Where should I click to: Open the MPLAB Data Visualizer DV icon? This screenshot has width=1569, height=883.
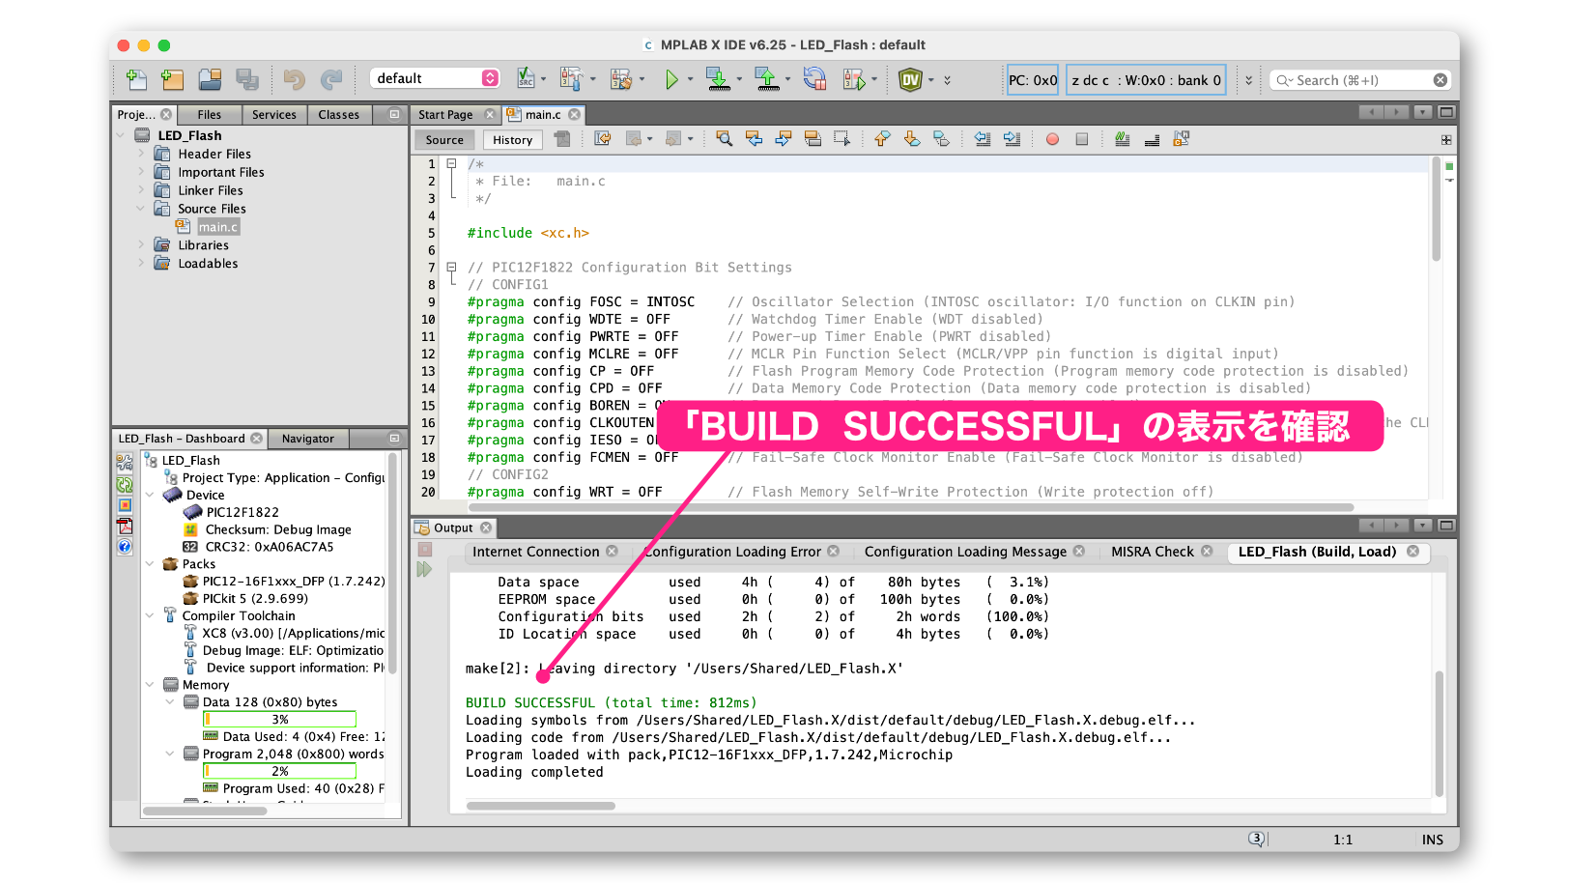(910, 80)
